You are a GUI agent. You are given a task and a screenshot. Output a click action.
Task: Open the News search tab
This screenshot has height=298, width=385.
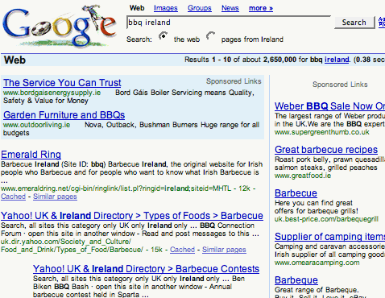click(x=230, y=8)
